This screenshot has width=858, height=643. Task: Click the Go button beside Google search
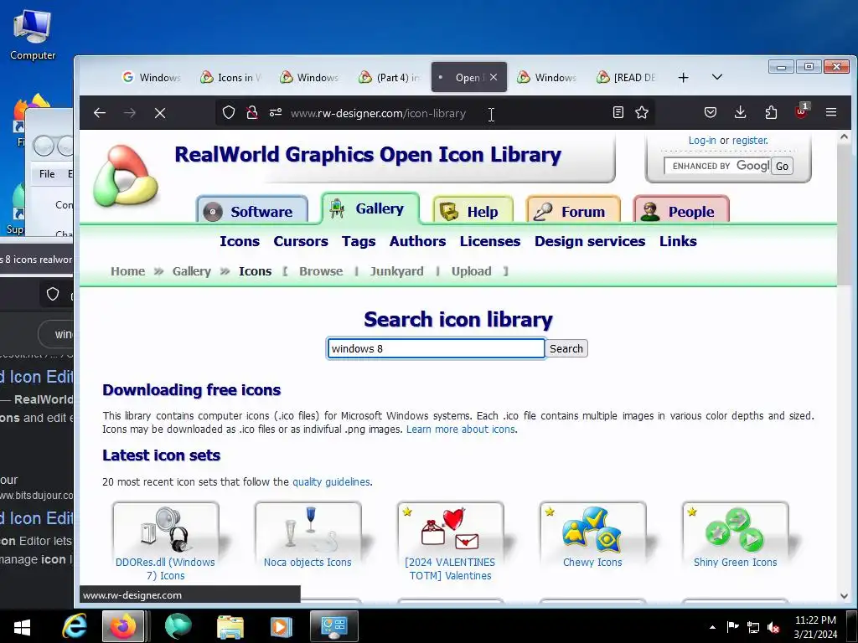pyautogui.click(x=782, y=167)
